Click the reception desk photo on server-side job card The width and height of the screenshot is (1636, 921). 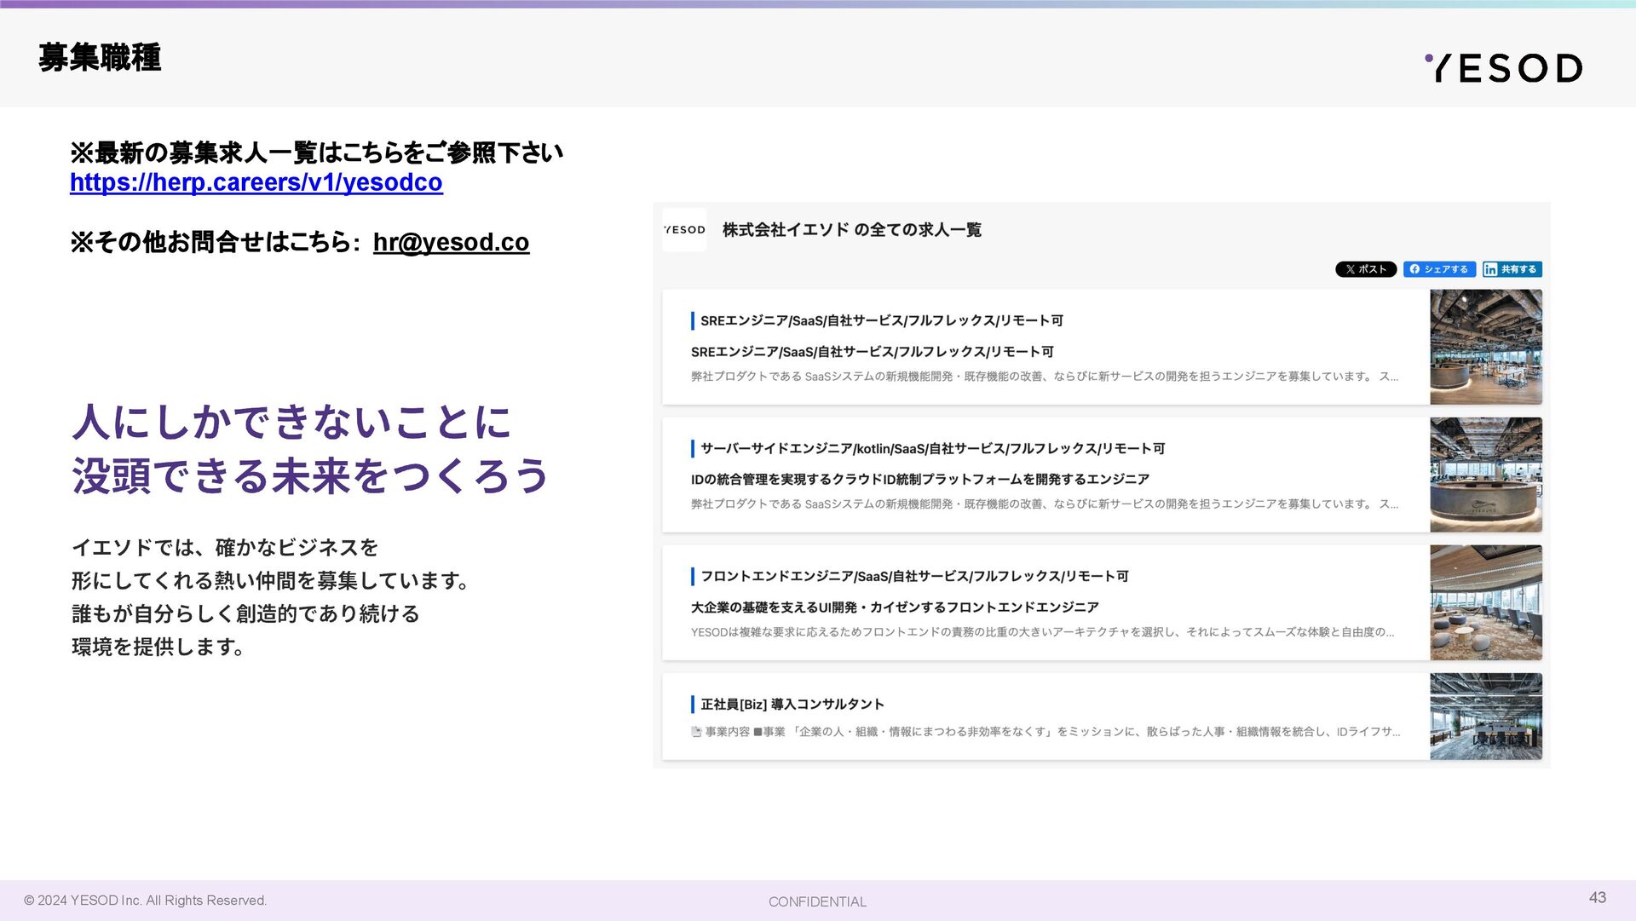click(x=1485, y=475)
